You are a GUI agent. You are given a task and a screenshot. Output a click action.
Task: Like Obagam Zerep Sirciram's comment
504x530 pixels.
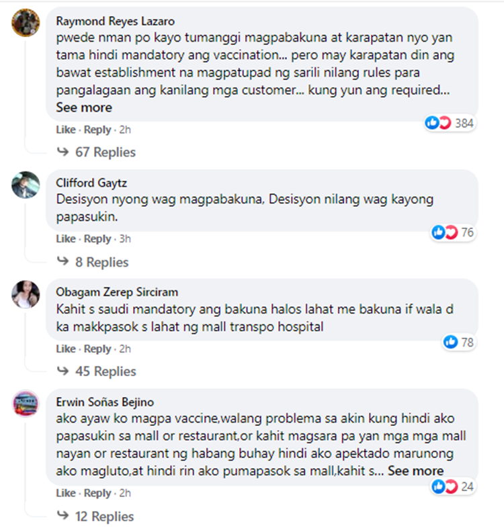click(66, 349)
